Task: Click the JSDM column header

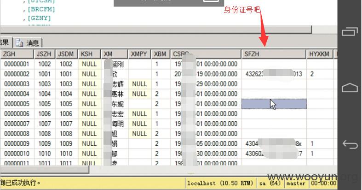Action: 67,54
